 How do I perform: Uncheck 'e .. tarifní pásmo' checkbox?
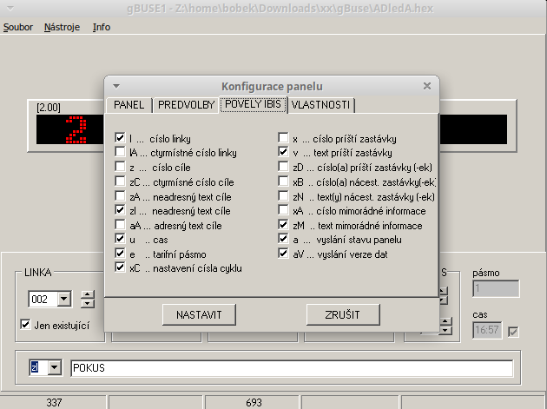click(120, 253)
